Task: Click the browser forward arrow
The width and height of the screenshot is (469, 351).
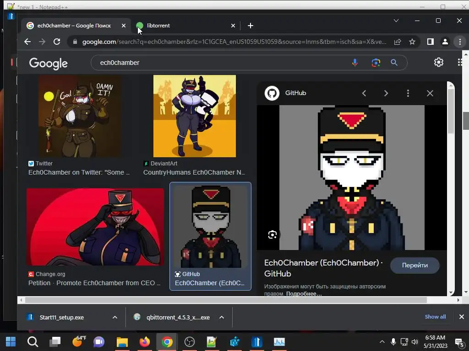Action: point(42,42)
